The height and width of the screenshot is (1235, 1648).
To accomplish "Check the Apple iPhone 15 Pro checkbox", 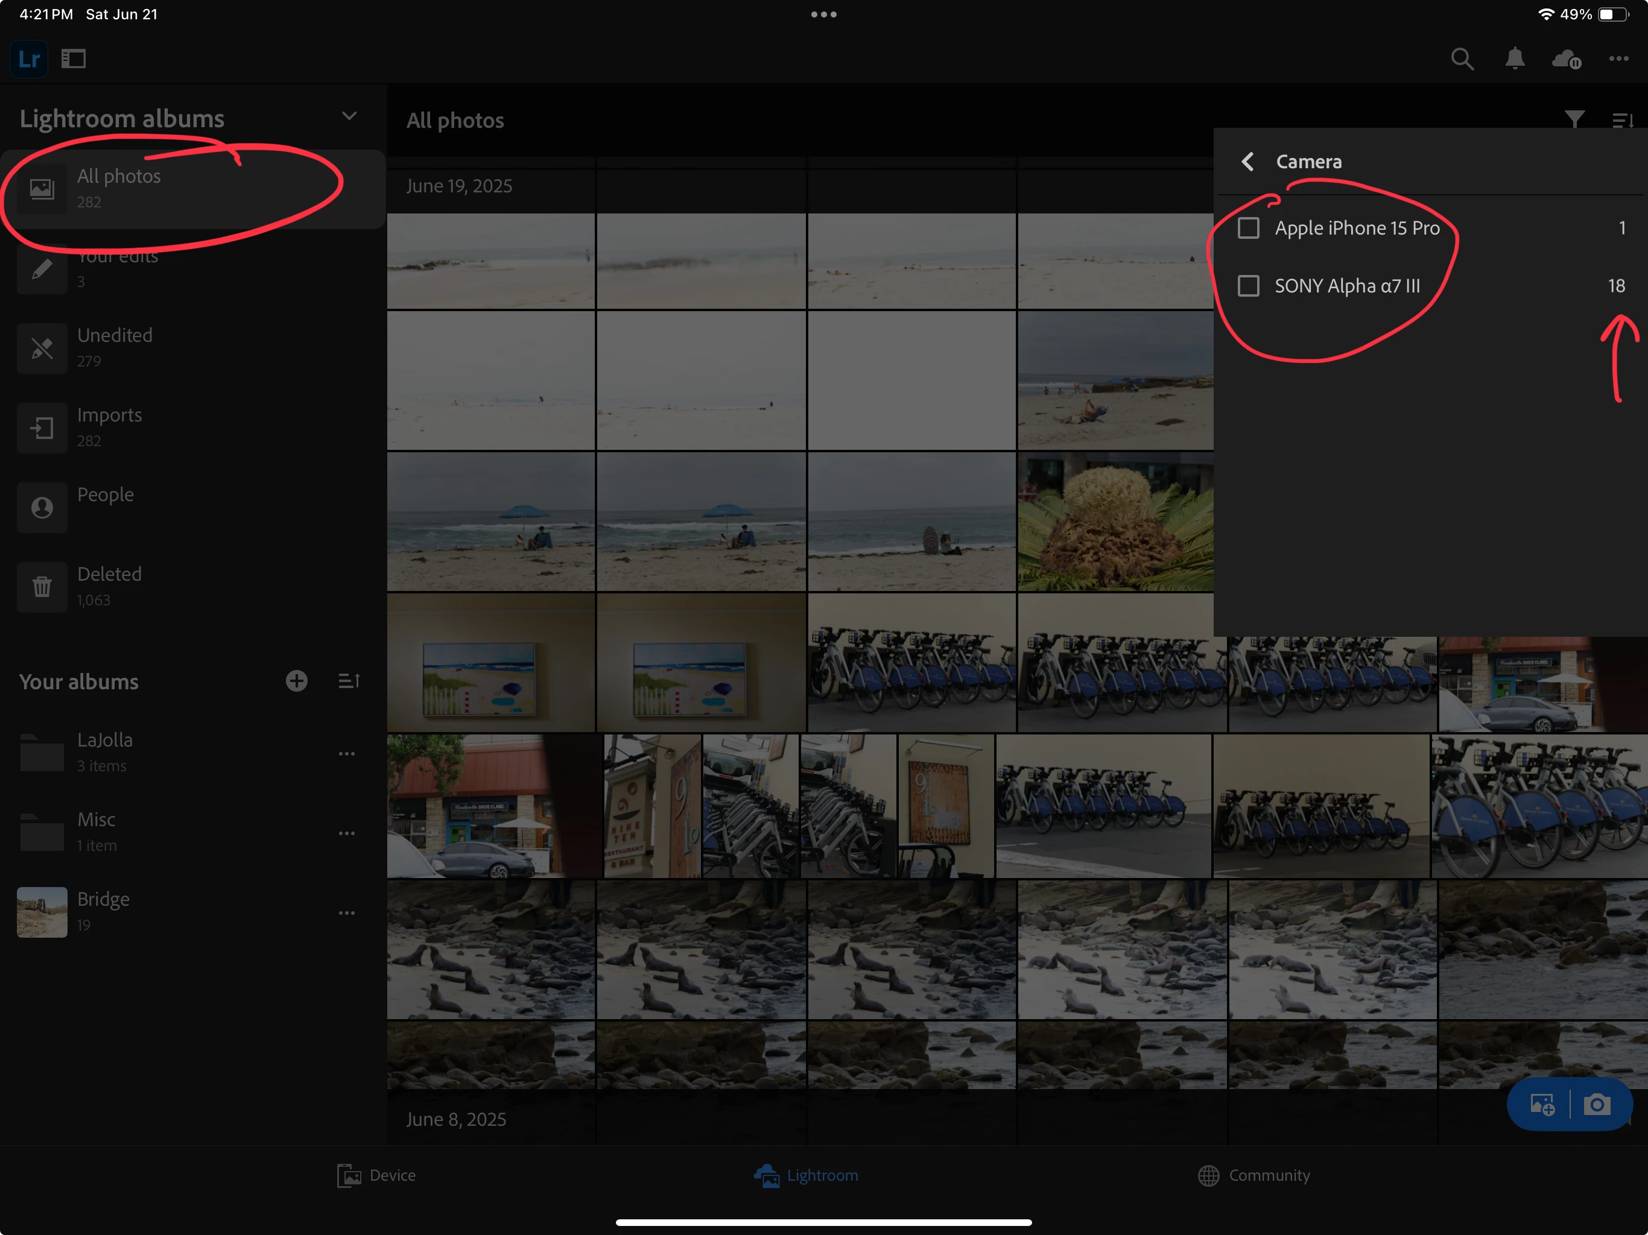I will 1248,228.
